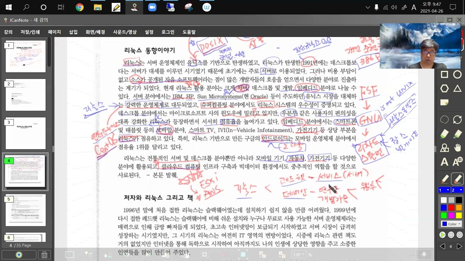Open the 사운드/영상 menu
Viewport: 465px width, 261px height.
pos(125,32)
